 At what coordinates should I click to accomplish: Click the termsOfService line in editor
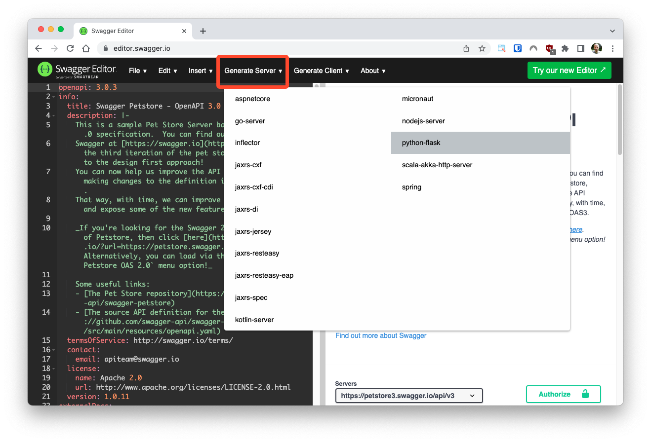[x=150, y=340]
